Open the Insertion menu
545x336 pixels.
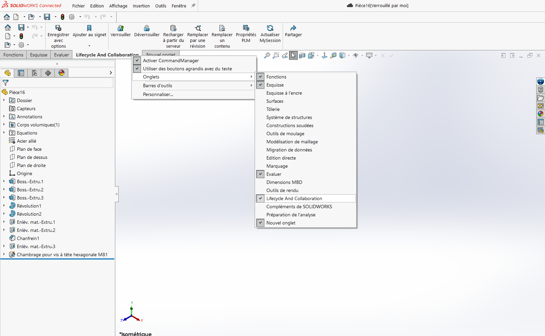tap(141, 6)
